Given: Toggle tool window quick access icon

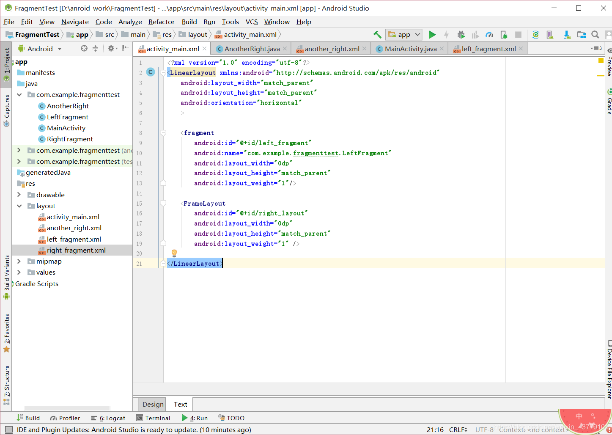Looking at the screenshot, I should coord(8,429).
